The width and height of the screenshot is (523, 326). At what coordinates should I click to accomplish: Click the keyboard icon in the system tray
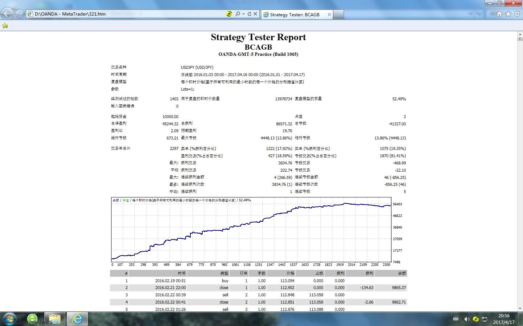click(456, 319)
